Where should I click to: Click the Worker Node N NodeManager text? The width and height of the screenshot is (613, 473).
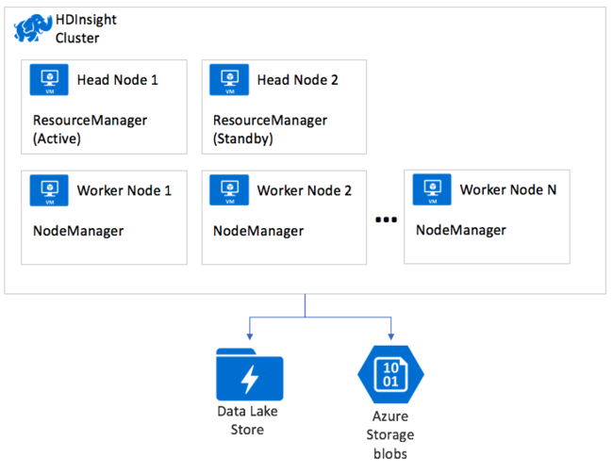click(461, 230)
